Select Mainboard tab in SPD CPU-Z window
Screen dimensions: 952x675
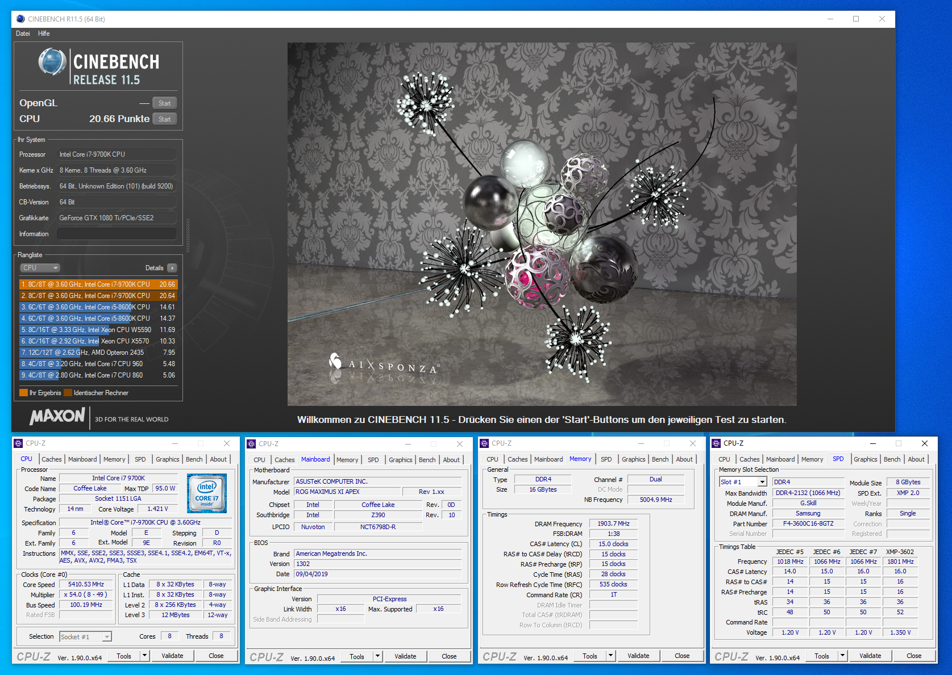coord(780,459)
